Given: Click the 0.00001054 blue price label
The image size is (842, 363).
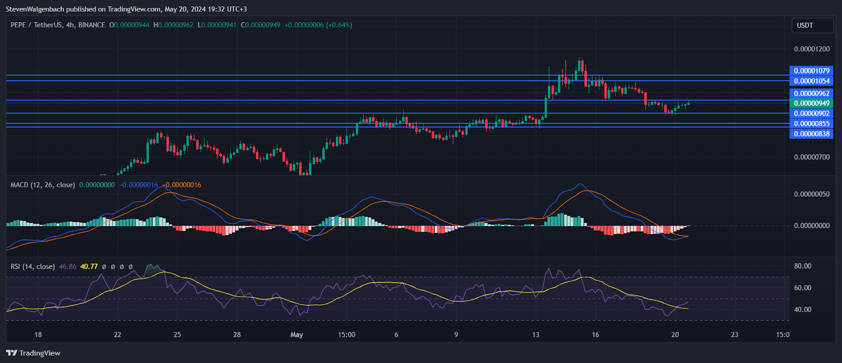Looking at the screenshot, I should [811, 81].
